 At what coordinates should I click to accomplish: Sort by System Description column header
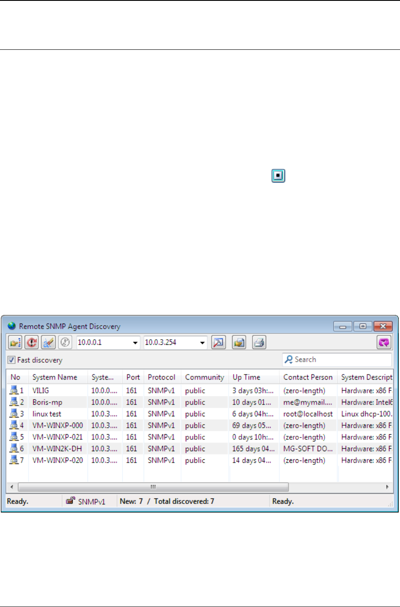click(366, 377)
